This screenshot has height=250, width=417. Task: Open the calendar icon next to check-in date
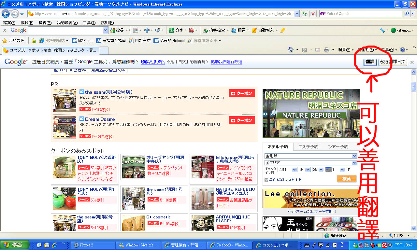pyautogui.click(x=328, y=170)
